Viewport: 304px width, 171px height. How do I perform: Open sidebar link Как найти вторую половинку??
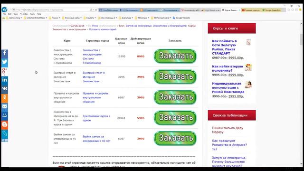[228, 68]
